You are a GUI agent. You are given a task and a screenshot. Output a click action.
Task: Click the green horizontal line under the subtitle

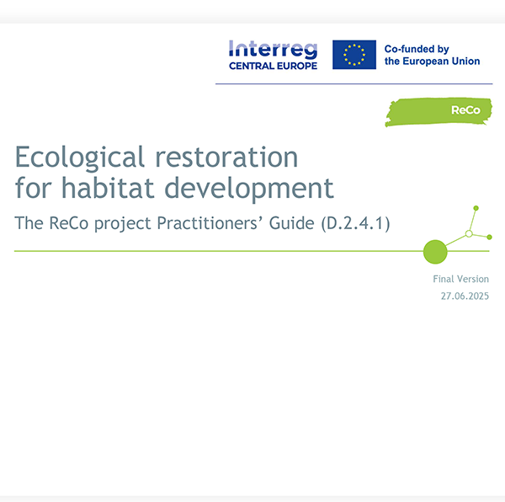click(x=210, y=251)
